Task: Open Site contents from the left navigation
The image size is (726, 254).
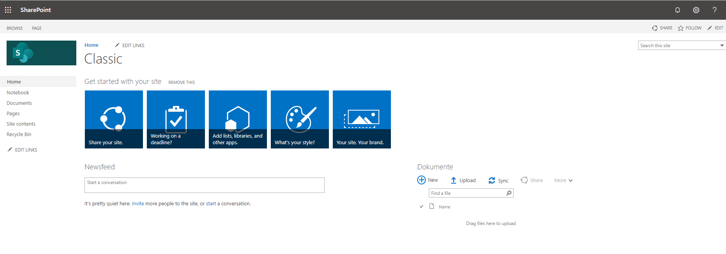Action: pos(21,124)
